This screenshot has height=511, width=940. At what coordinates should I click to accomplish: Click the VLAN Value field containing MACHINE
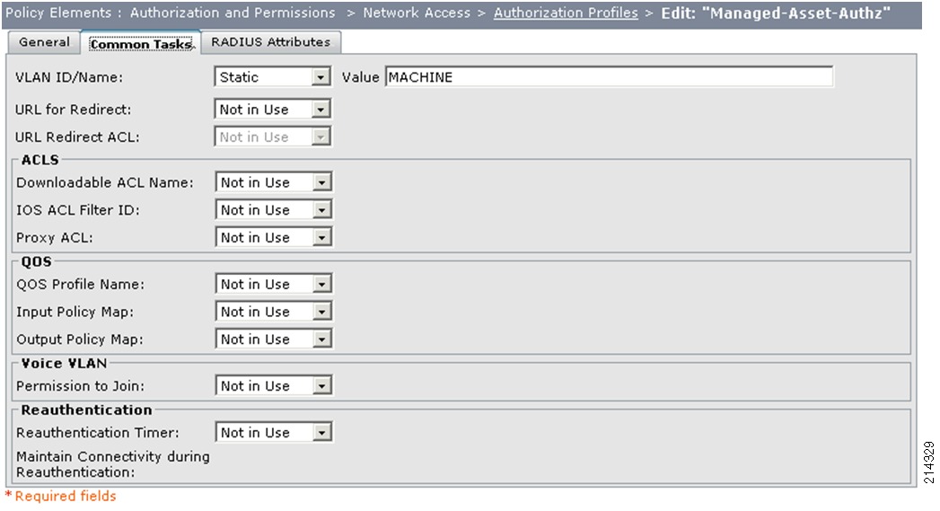(x=609, y=76)
